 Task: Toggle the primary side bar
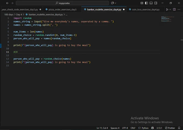146,3
